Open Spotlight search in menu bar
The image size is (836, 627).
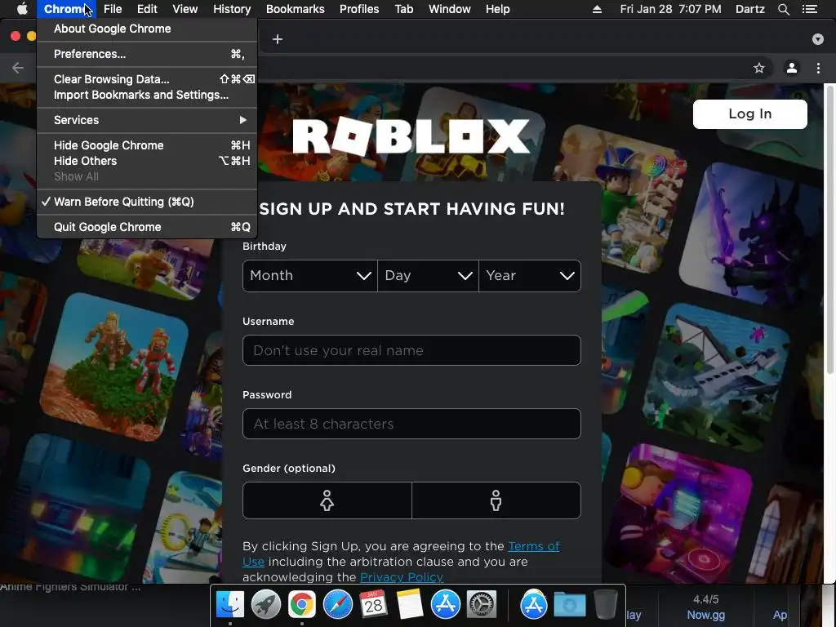click(x=783, y=9)
